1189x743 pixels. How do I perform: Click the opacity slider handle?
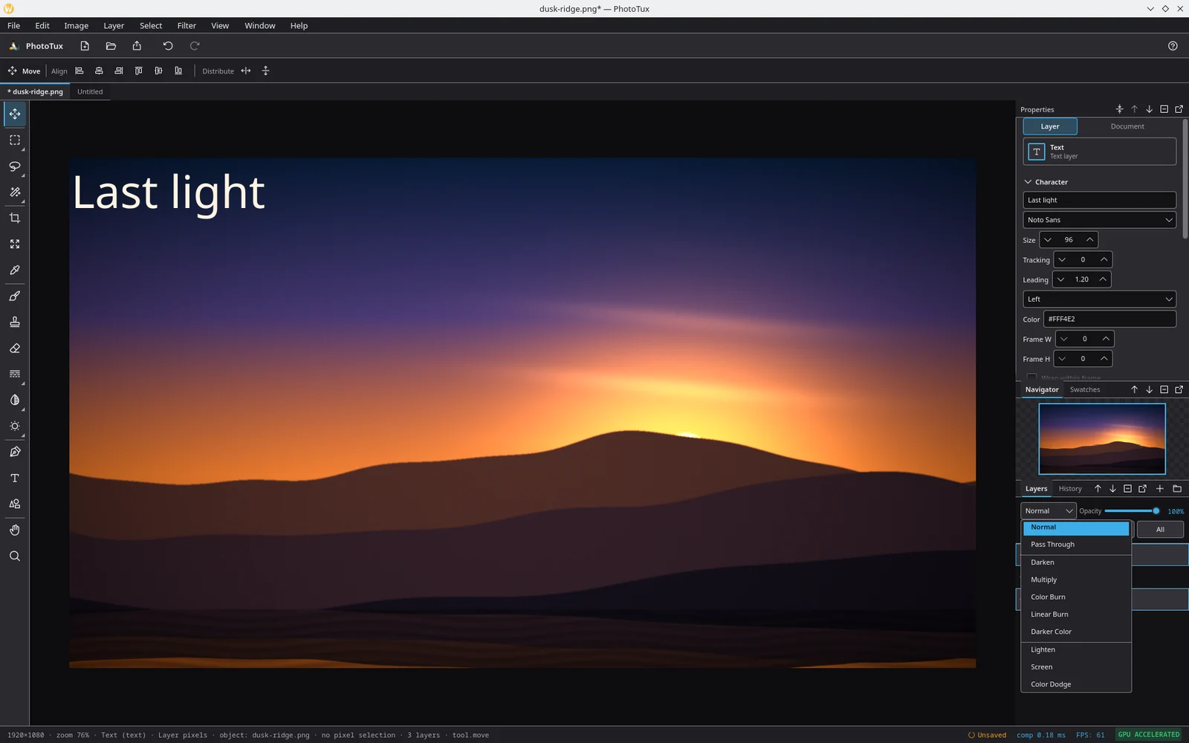tap(1156, 511)
